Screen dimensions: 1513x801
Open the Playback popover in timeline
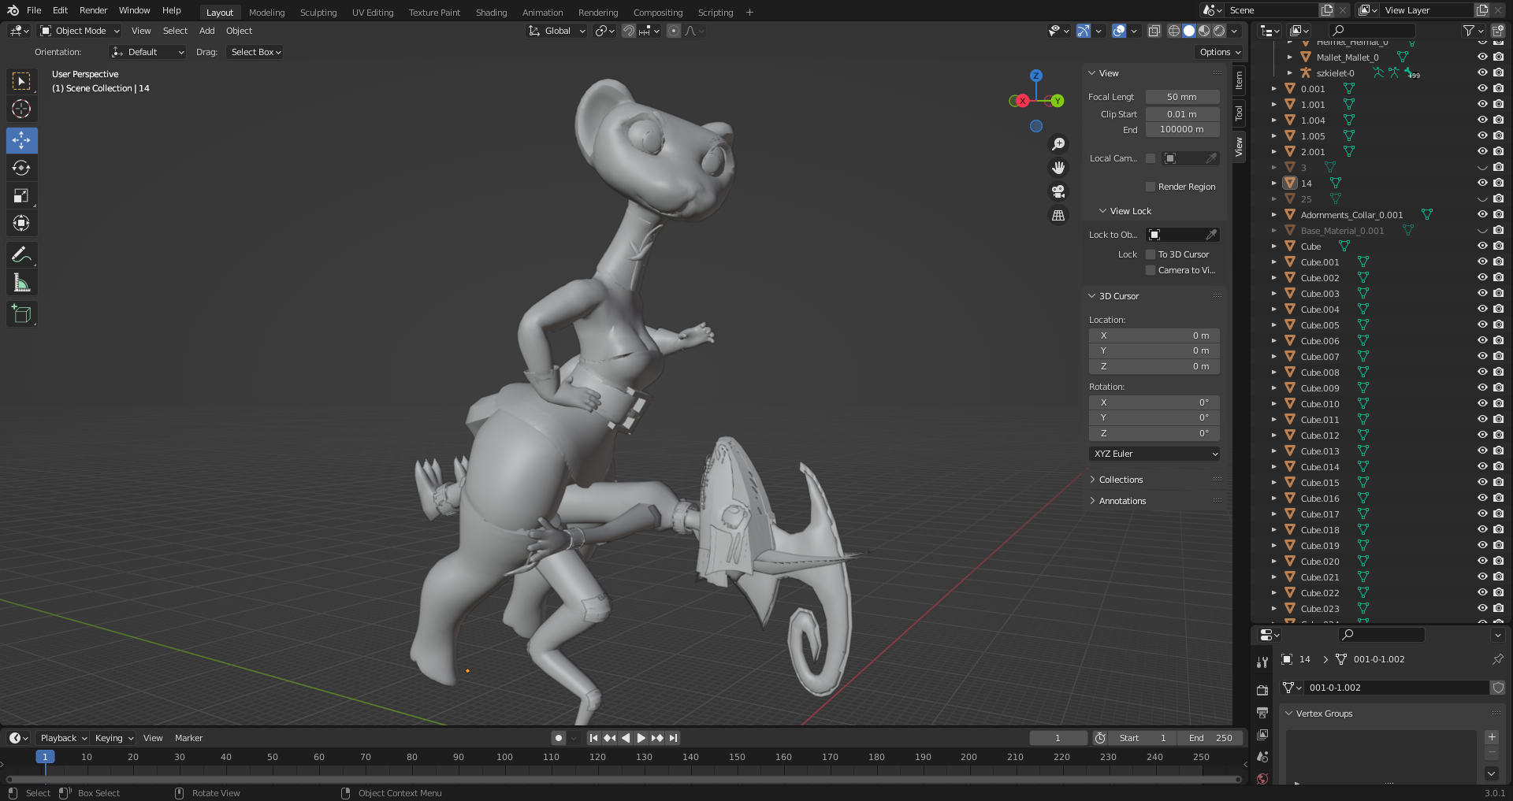[63, 738]
